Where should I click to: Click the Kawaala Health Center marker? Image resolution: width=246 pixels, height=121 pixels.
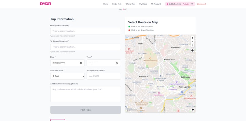click(x=129, y=49)
